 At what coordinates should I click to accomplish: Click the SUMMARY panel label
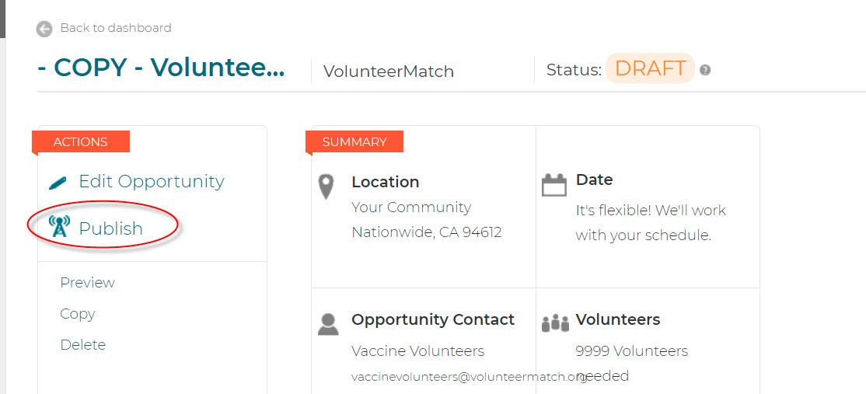pyautogui.click(x=354, y=141)
